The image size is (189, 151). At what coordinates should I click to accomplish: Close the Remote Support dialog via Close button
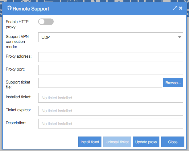(173, 142)
